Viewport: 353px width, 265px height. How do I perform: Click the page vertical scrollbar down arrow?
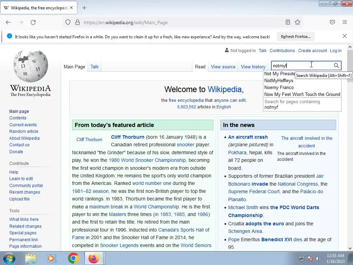pos(350,248)
